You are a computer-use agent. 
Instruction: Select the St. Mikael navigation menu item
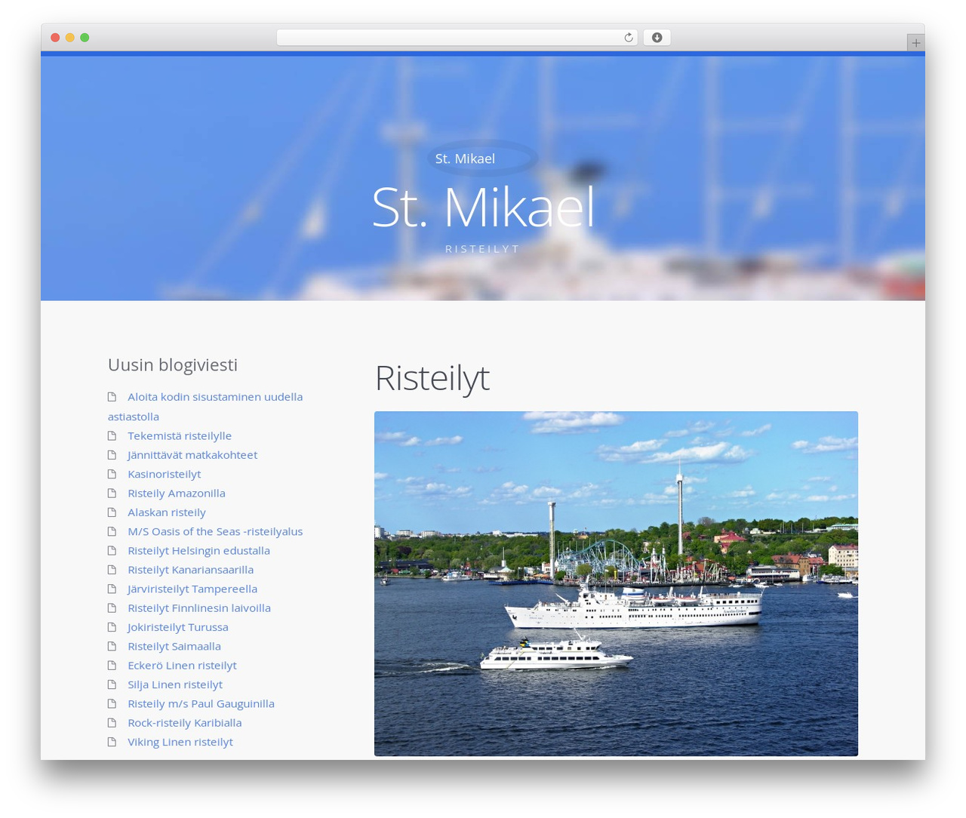[x=465, y=158]
